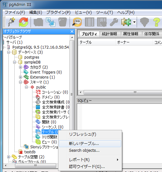
Task: Open the ビュー(V) menu
Action: click(83, 12)
